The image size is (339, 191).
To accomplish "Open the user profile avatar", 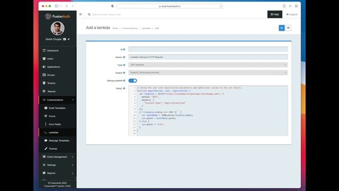I will (x=58, y=28).
